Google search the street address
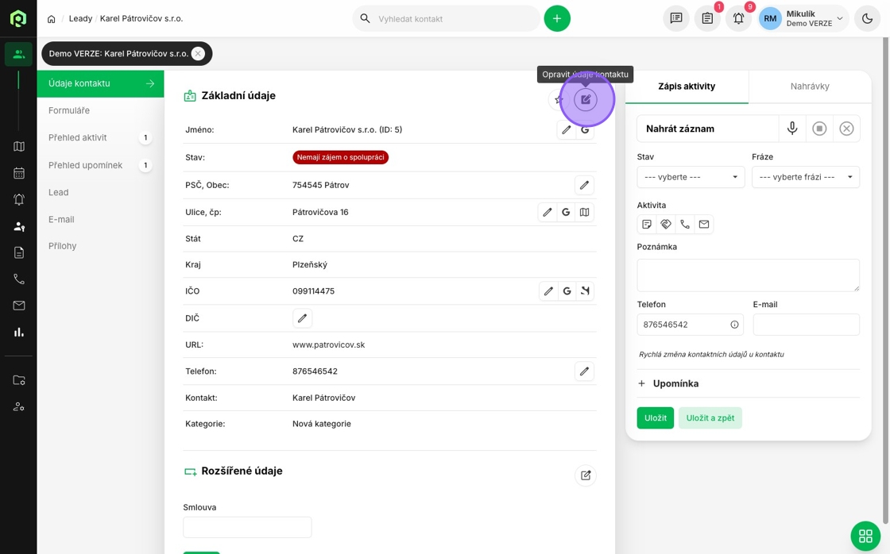 (x=566, y=212)
